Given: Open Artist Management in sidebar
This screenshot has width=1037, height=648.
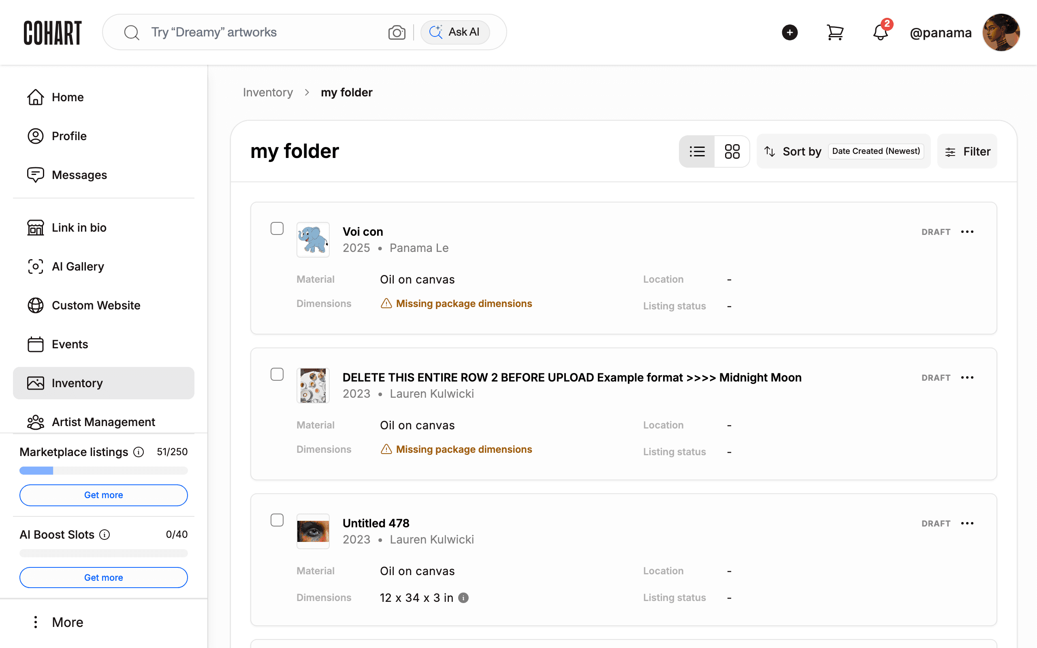Looking at the screenshot, I should point(104,422).
